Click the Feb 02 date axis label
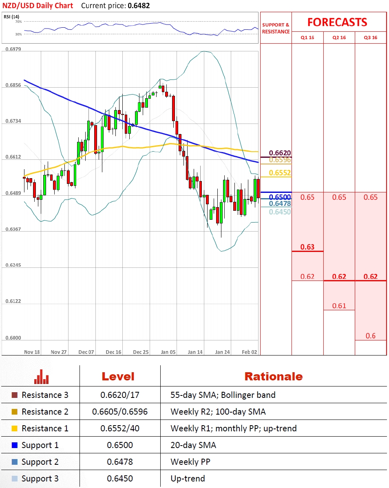 [250, 352]
